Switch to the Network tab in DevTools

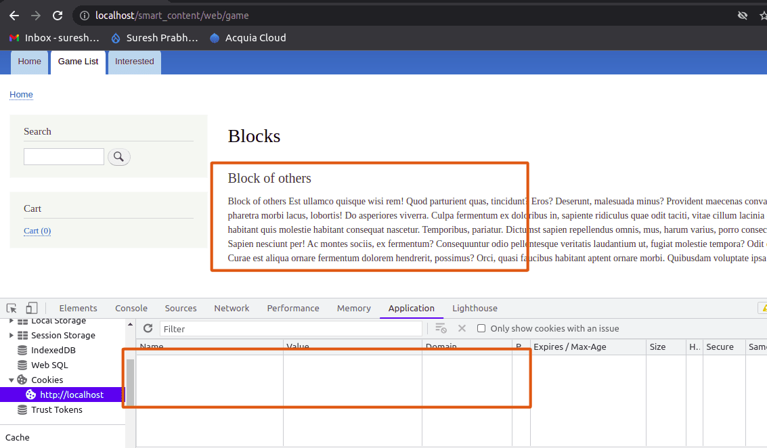232,309
